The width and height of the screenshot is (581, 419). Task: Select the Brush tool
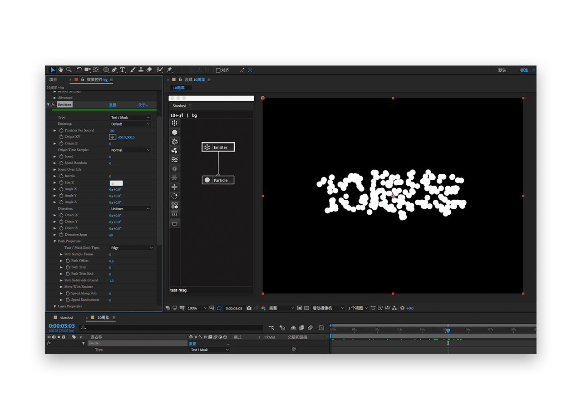(x=133, y=70)
